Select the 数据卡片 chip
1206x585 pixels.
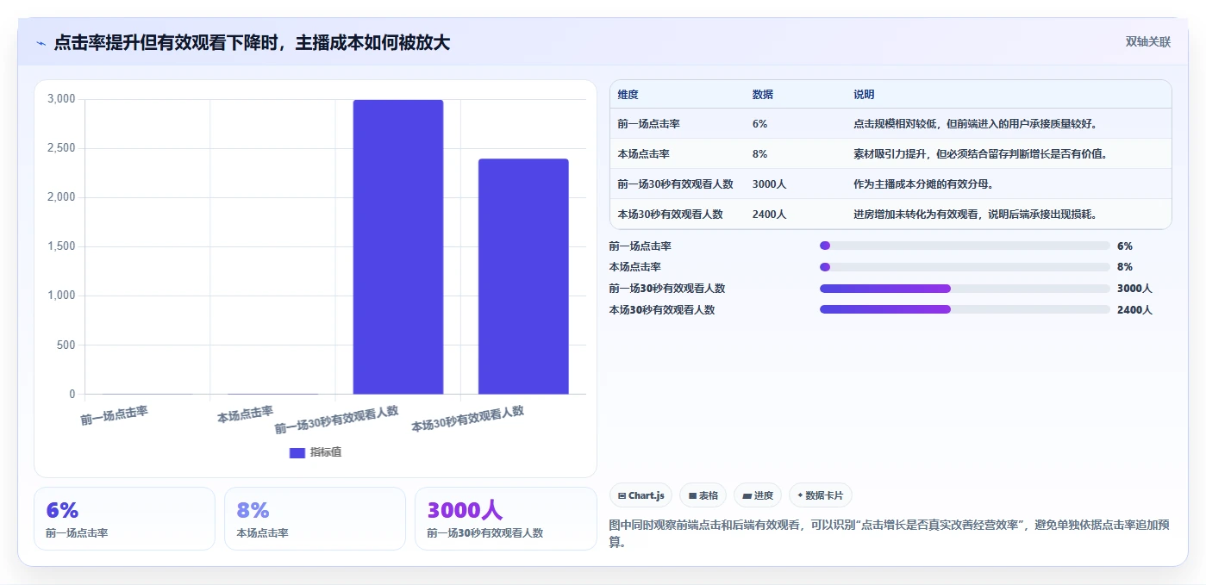coord(820,495)
